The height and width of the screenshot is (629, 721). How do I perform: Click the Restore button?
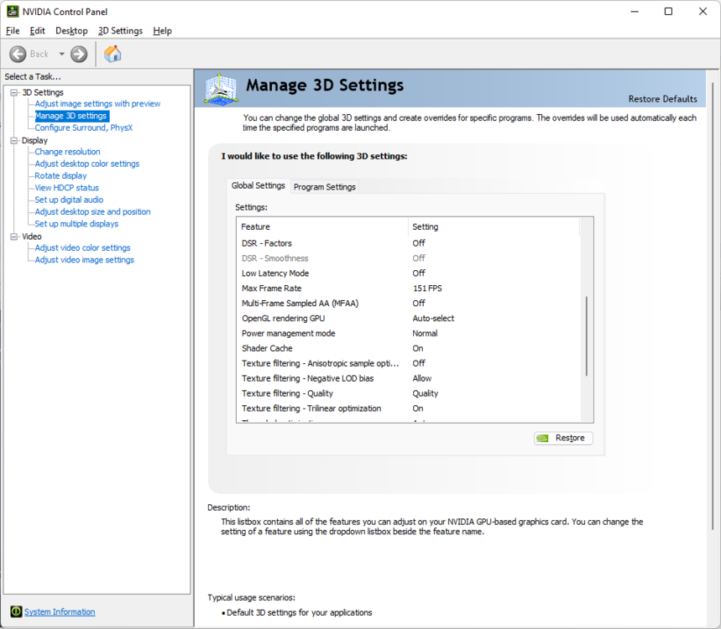pos(563,438)
